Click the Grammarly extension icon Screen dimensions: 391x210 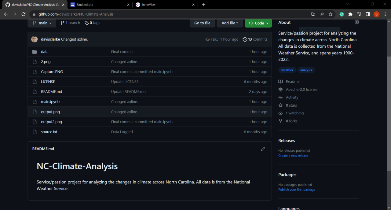point(342,14)
